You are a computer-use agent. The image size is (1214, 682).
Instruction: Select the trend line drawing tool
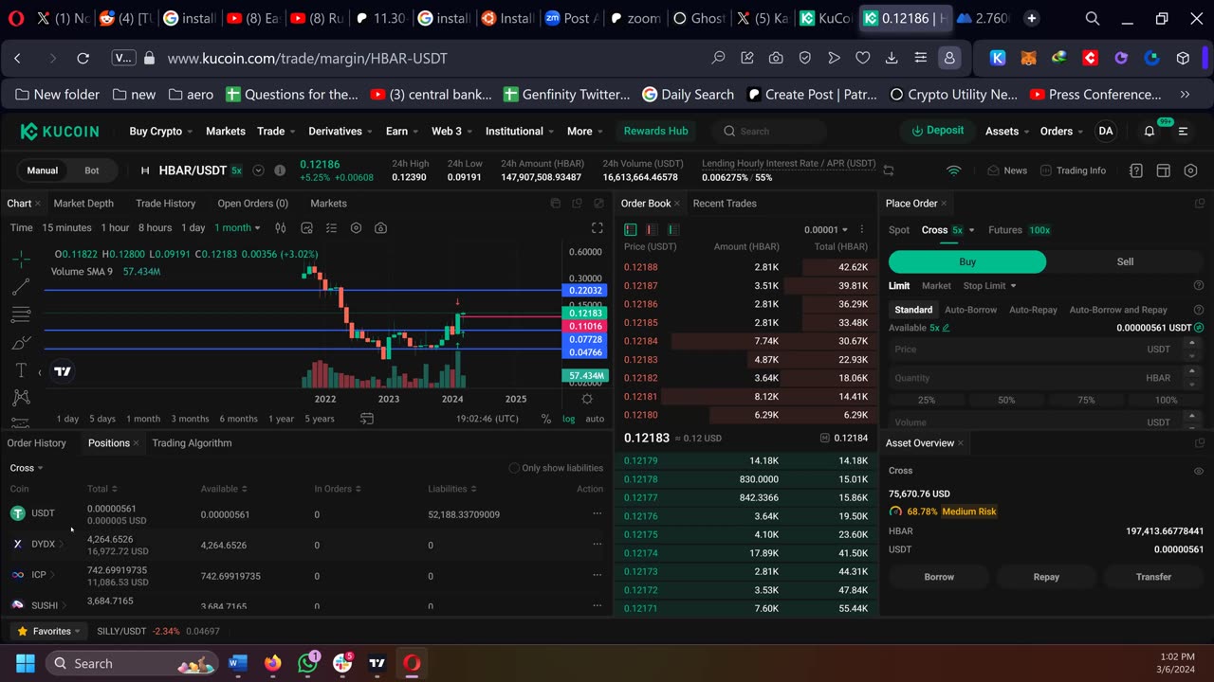point(21,287)
